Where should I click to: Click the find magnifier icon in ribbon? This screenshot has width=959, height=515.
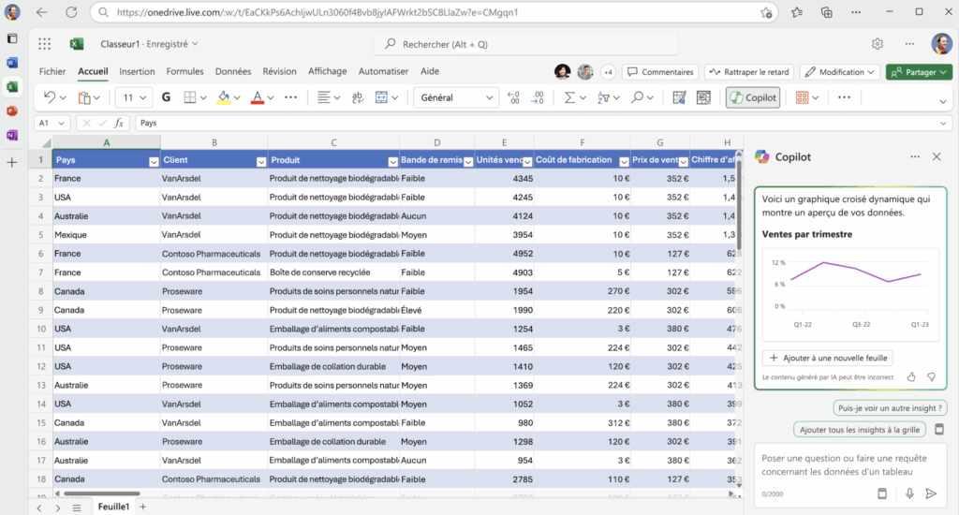coord(637,97)
